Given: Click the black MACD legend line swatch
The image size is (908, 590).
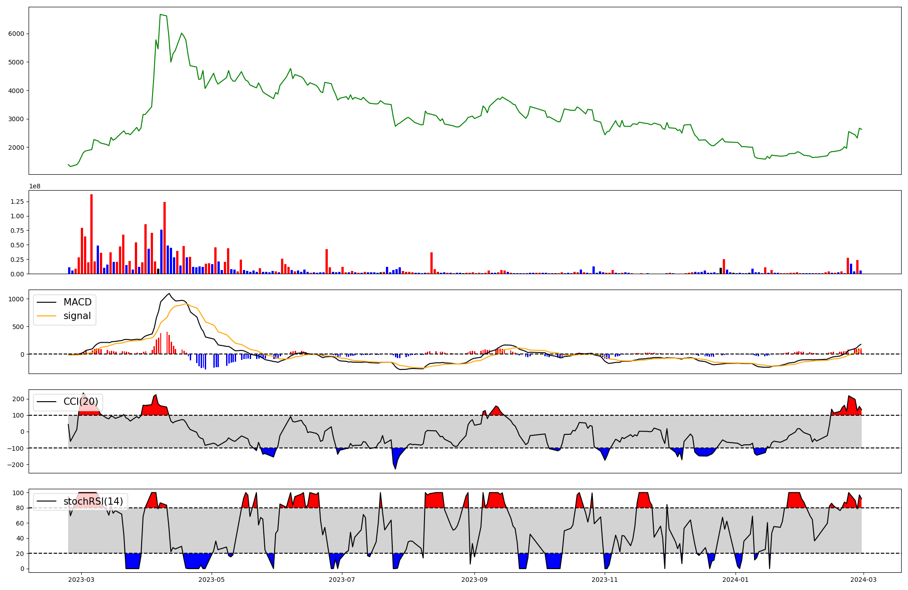Looking at the screenshot, I should (x=47, y=302).
